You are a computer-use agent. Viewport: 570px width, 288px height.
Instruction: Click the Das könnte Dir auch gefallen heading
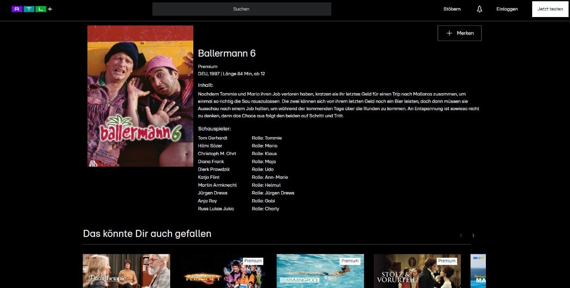pos(147,234)
